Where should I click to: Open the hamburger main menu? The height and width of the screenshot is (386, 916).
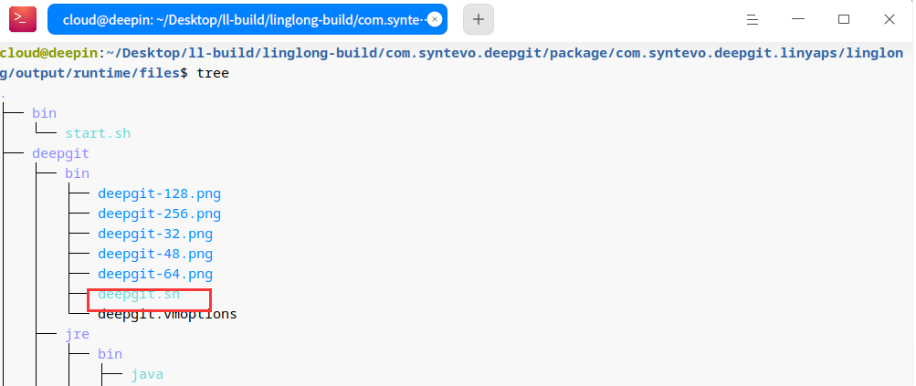[x=753, y=19]
